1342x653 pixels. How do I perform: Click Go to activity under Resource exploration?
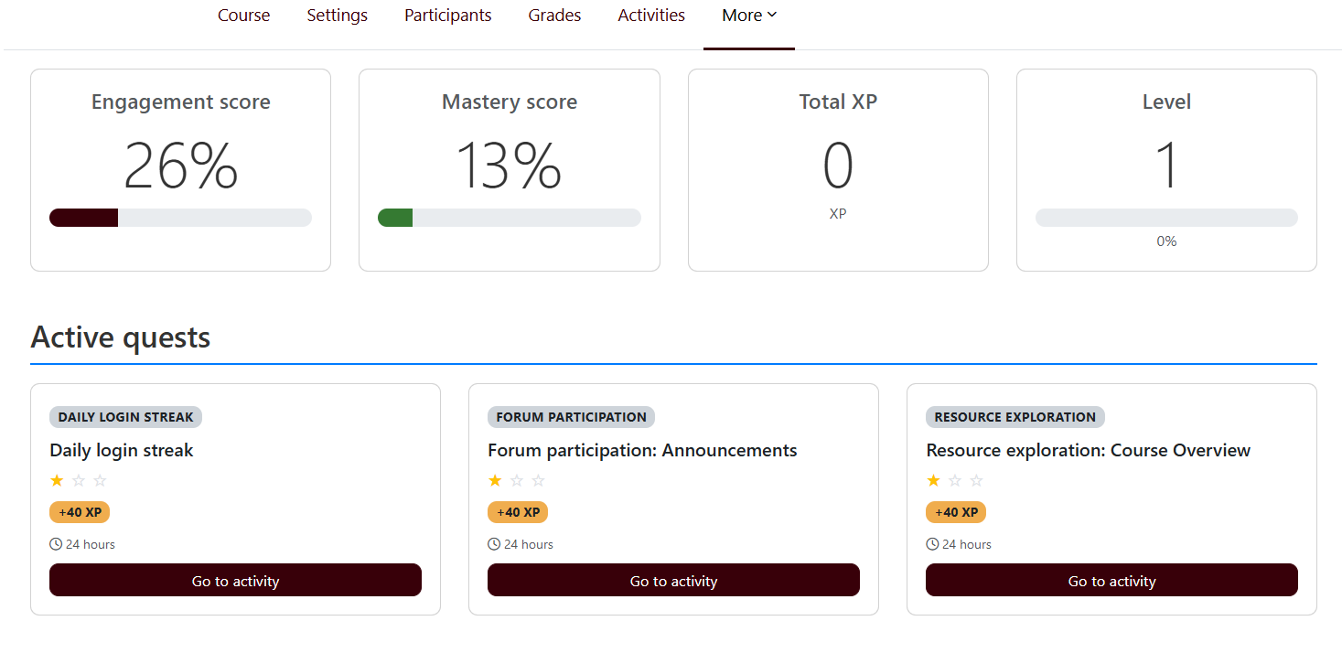[x=1111, y=580]
